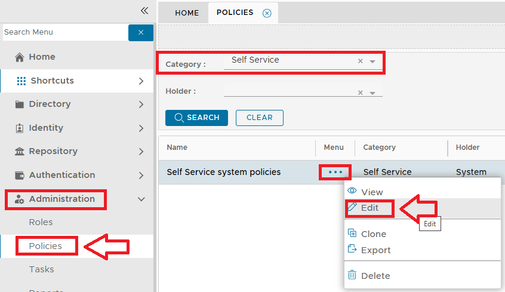Collapse the sidebar with the double-chevron icon
The width and height of the screenshot is (505, 292).
(x=144, y=11)
